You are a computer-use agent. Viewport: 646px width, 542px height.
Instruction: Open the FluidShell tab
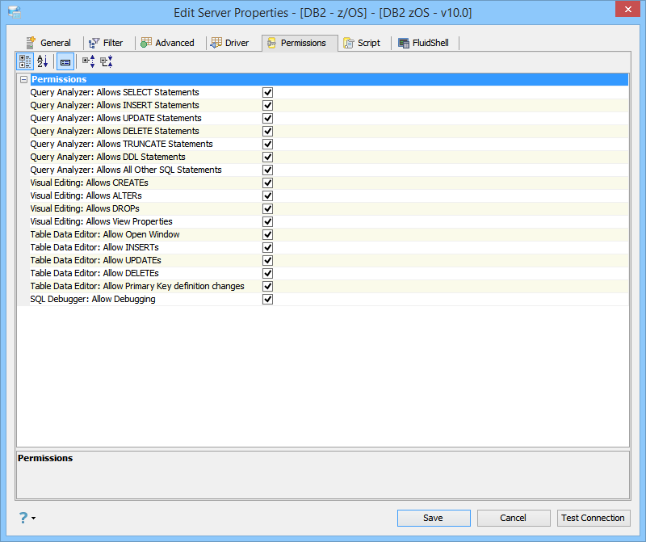pyautogui.click(x=423, y=43)
